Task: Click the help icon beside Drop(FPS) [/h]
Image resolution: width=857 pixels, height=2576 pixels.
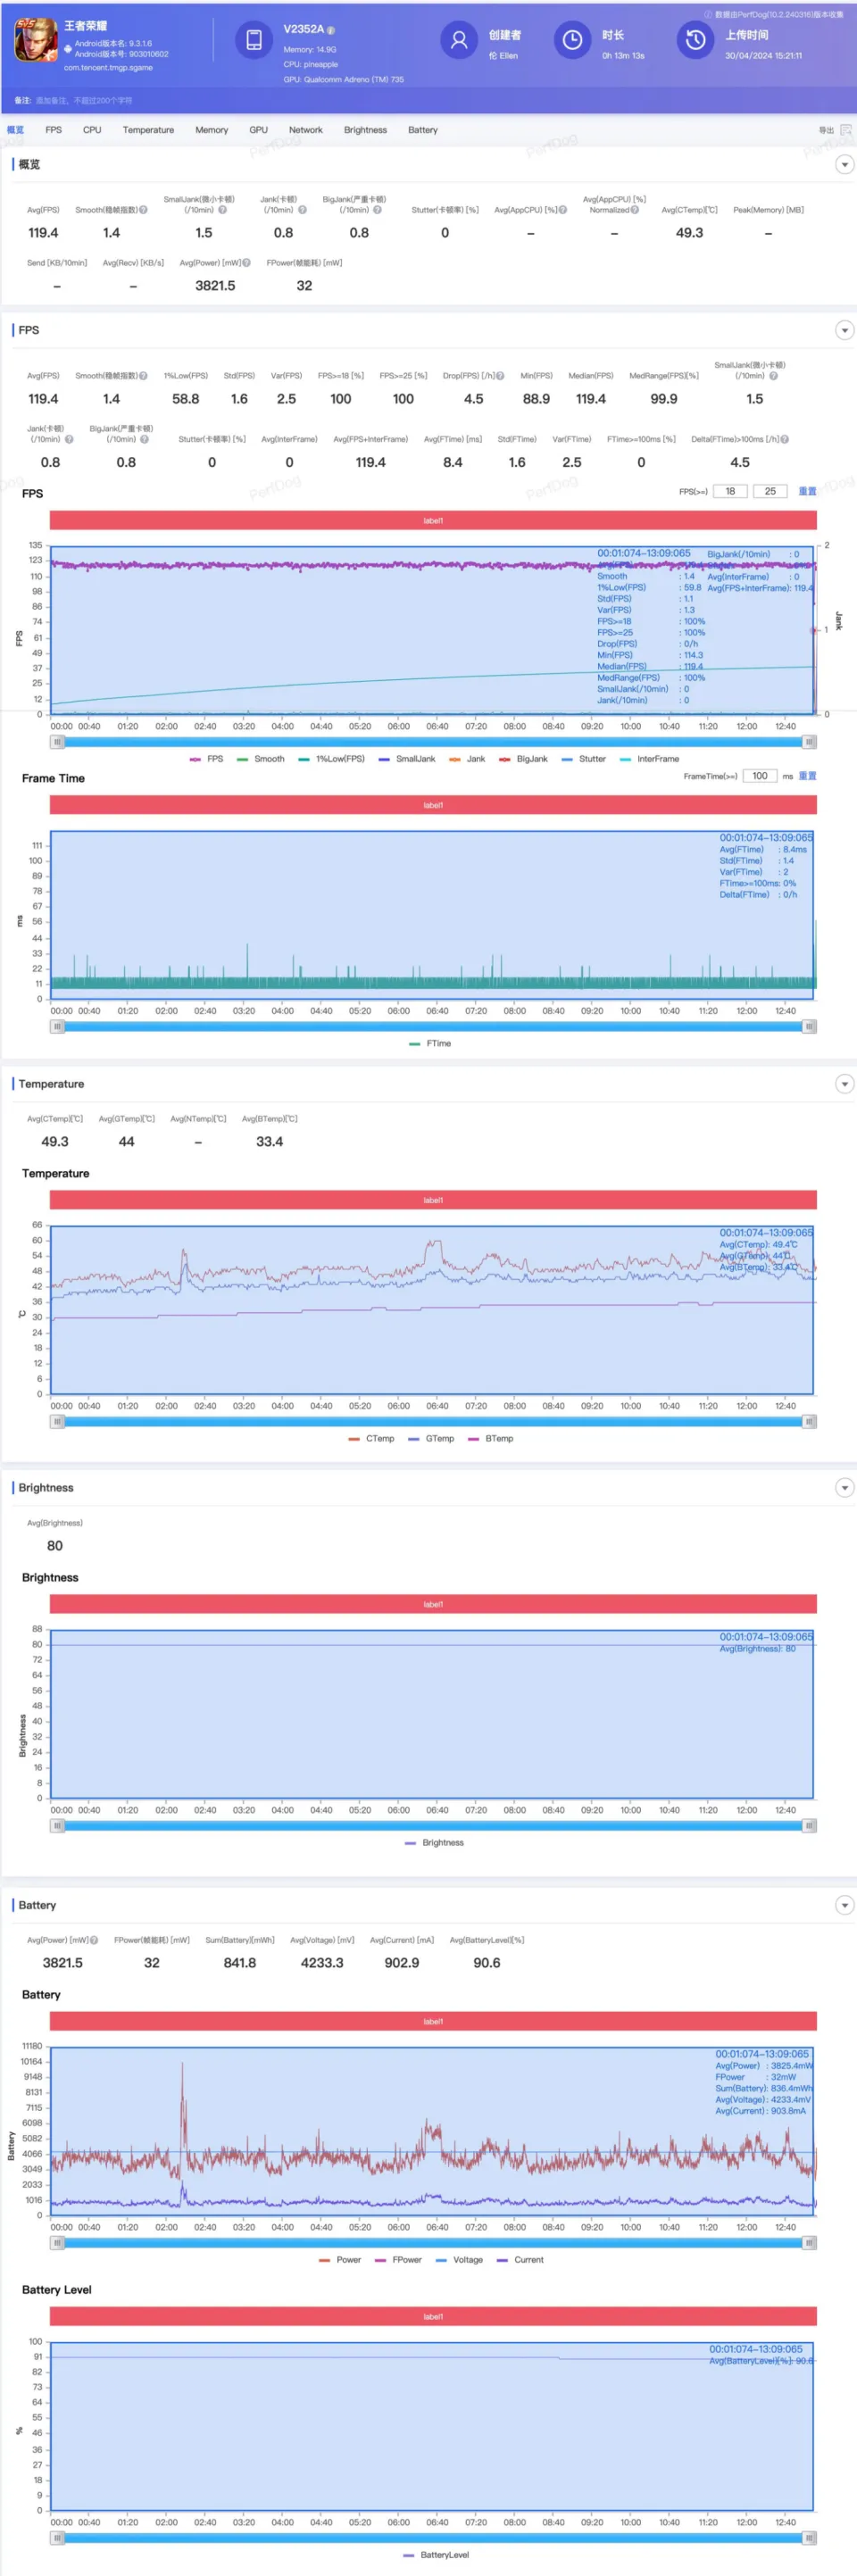Action: click(500, 376)
